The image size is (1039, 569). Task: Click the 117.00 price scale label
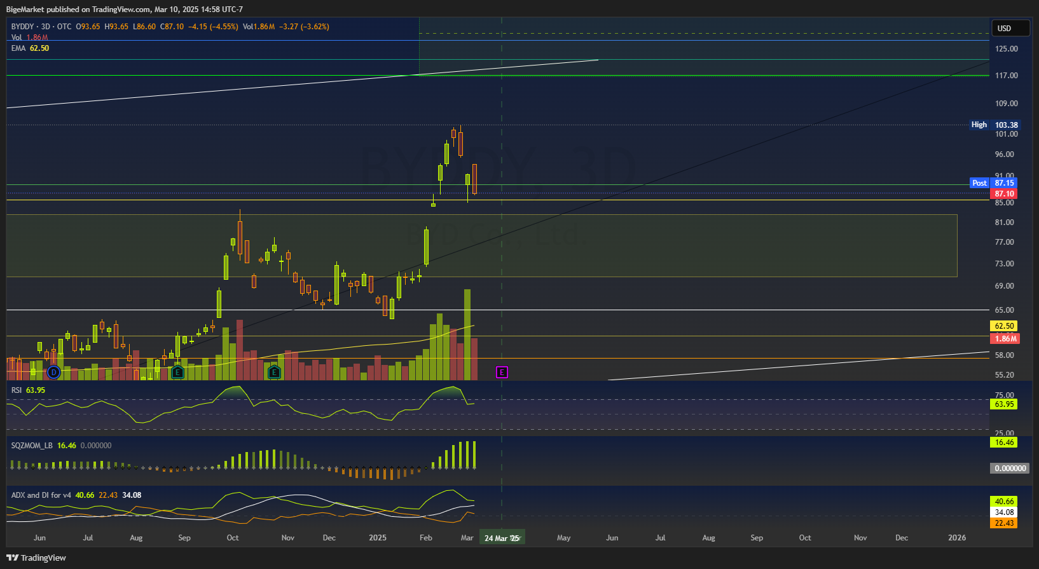coord(1007,76)
